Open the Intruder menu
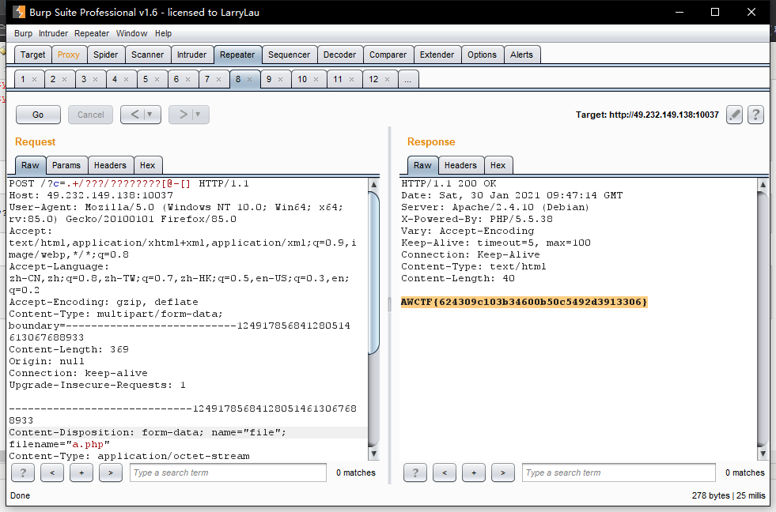776x512 pixels. click(x=54, y=33)
